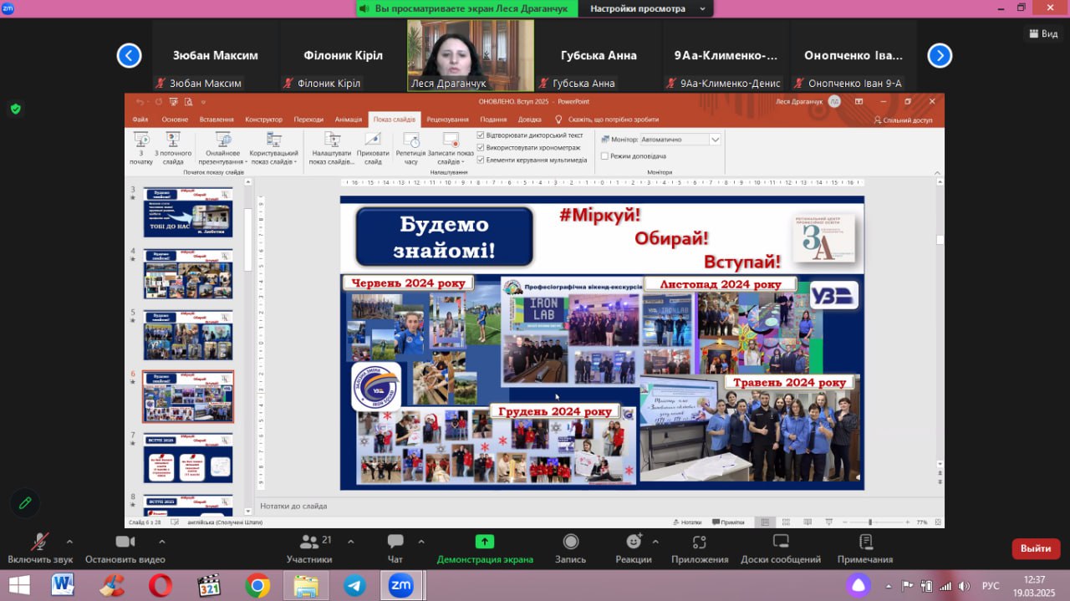Open Google Chrome from taskbar
This screenshot has height=601, width=1070.
coord(257,585)
